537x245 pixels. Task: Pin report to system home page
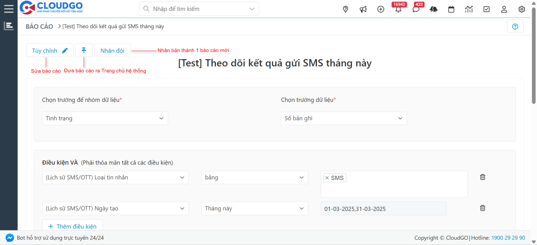[84, 50]
